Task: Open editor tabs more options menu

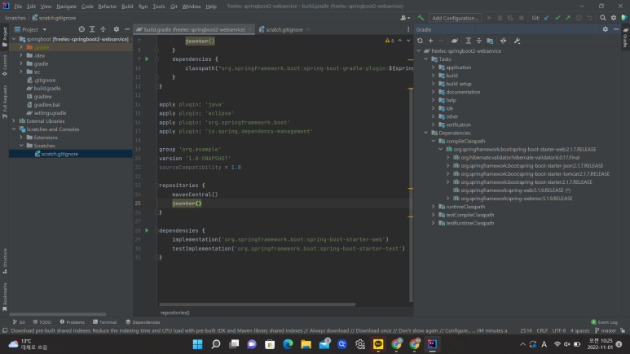Action: point(408,29)
